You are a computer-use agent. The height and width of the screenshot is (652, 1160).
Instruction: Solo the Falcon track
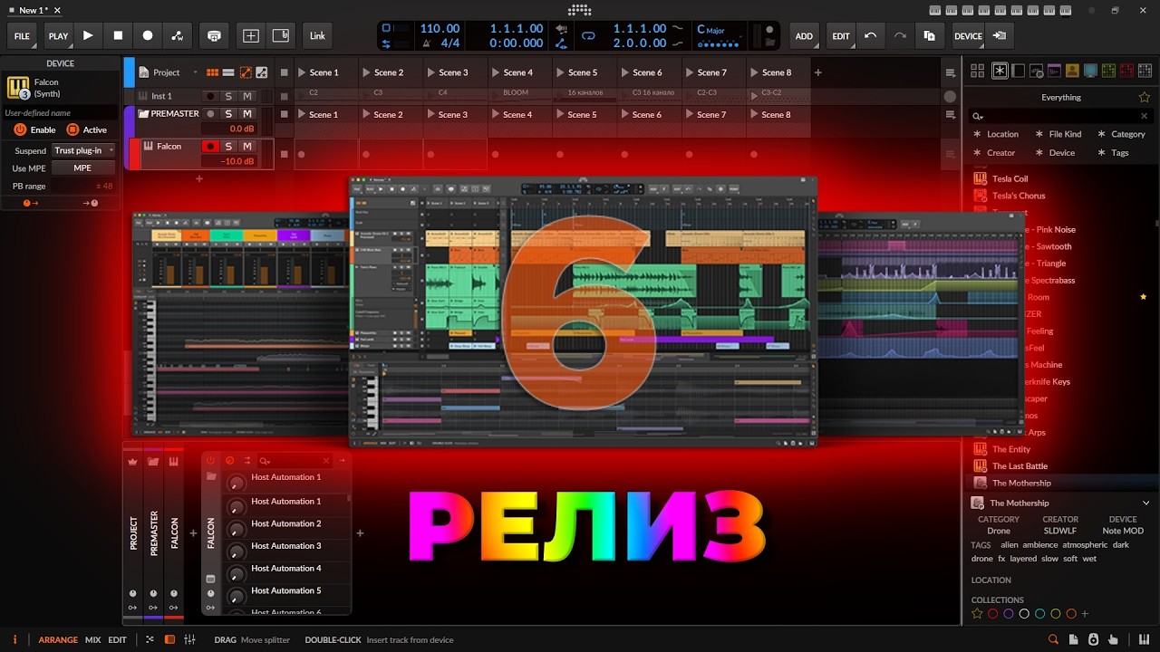click(228, 147)
